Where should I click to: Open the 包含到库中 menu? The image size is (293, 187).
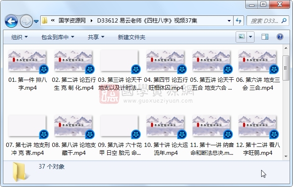tap(58, 37)
